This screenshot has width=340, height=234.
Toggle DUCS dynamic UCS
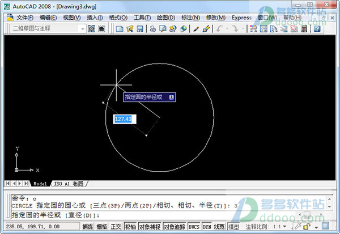click(x=194, y=227)
